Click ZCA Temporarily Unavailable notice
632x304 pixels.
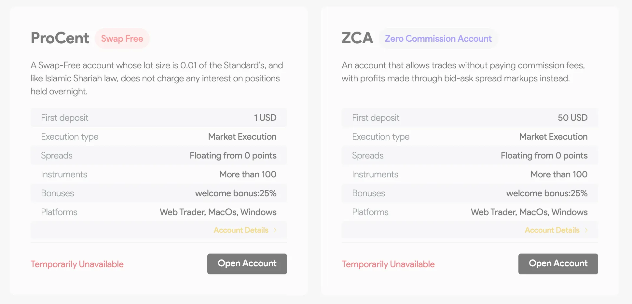(x=388, y=264)
